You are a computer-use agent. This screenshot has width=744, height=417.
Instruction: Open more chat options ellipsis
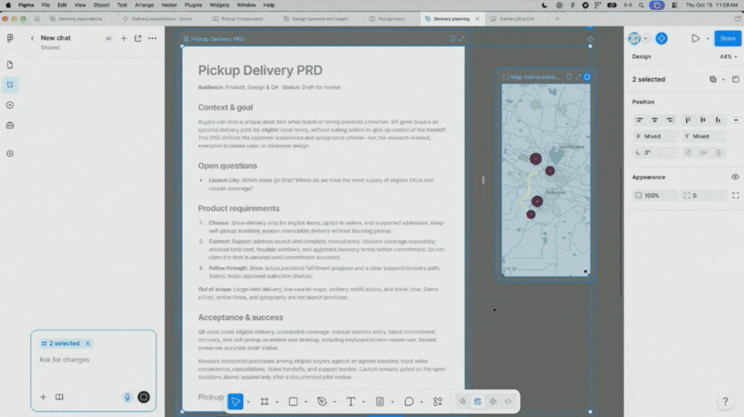pos(153,39)
